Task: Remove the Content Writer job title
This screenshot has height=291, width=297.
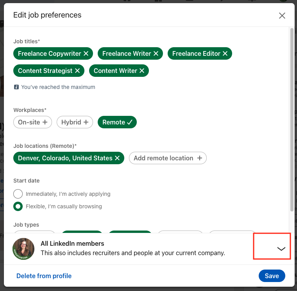Action: (142, 71)
